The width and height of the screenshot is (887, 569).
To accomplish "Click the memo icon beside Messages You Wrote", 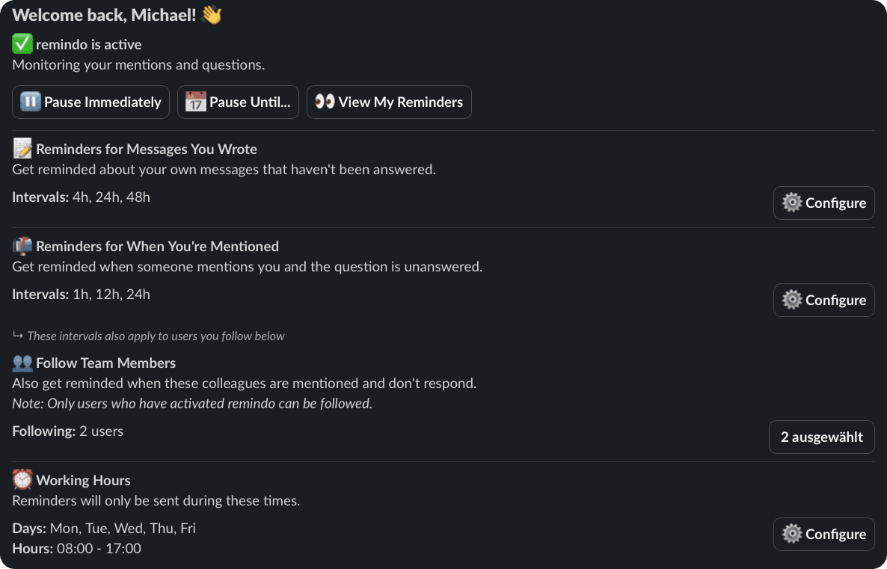I will (22, 149).
